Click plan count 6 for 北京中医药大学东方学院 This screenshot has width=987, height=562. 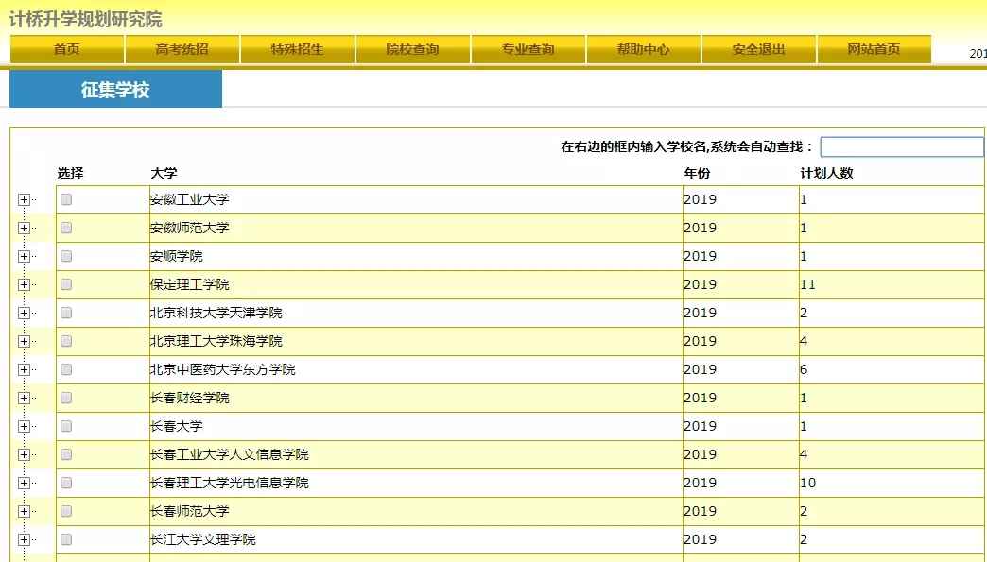coord(804,369)
